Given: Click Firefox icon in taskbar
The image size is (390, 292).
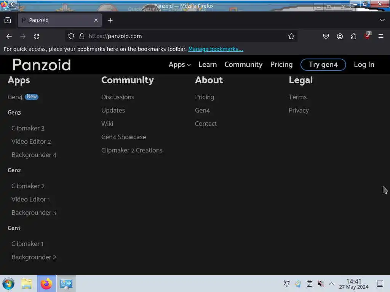Looking at the screenshot, I should tap(46, 284).
